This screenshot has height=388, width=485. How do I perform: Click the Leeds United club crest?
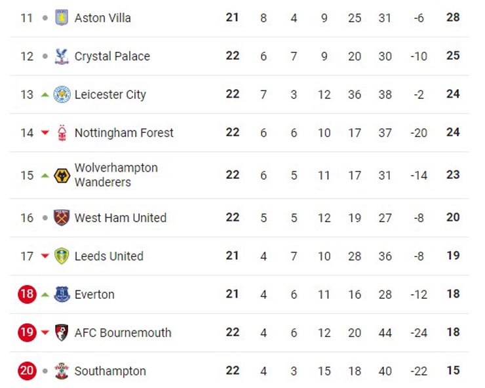tap(62, 256)
